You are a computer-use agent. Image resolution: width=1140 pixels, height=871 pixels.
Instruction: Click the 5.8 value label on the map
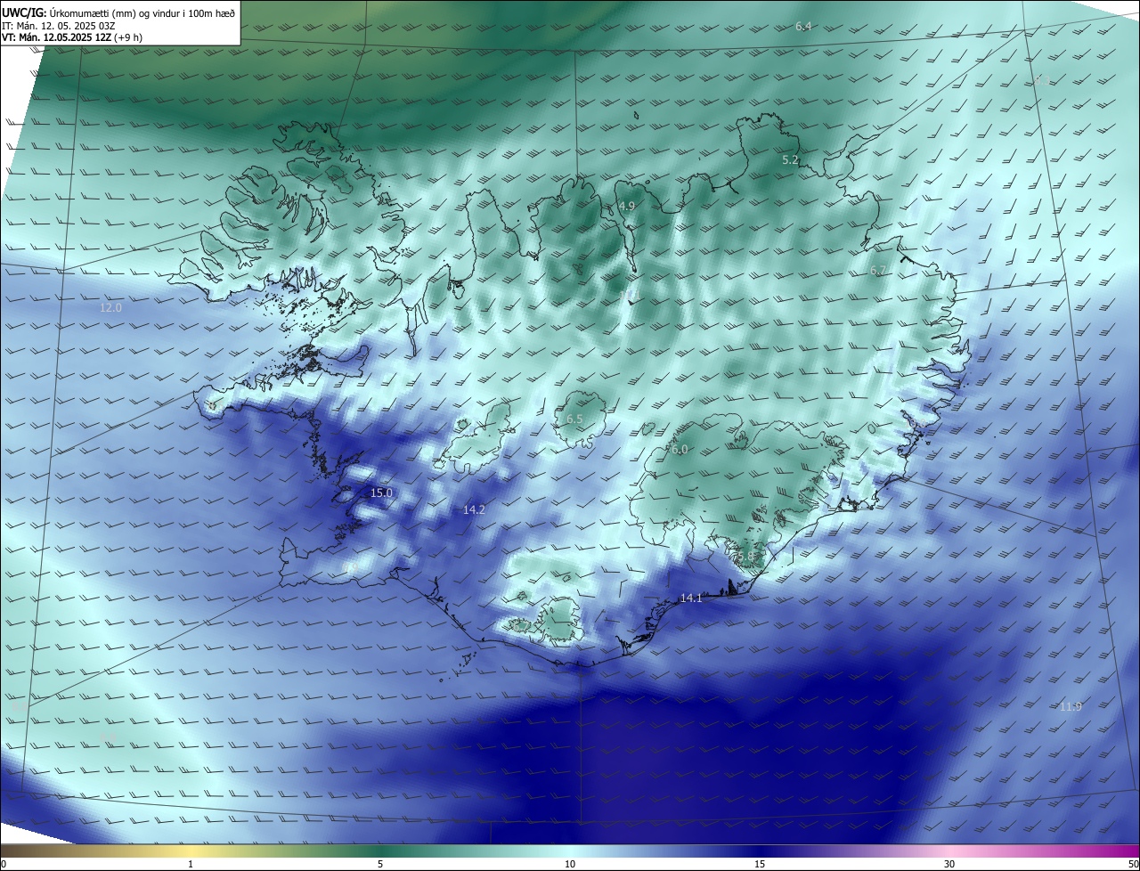click(745, 557)
